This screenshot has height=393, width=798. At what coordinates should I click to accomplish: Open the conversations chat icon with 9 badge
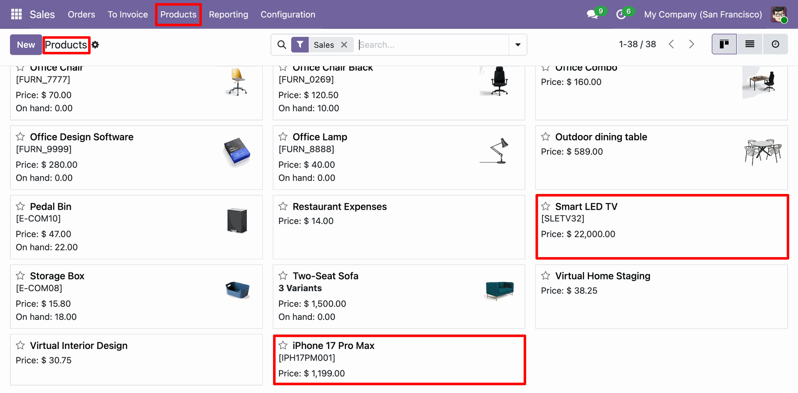click(x=593, y=15)
